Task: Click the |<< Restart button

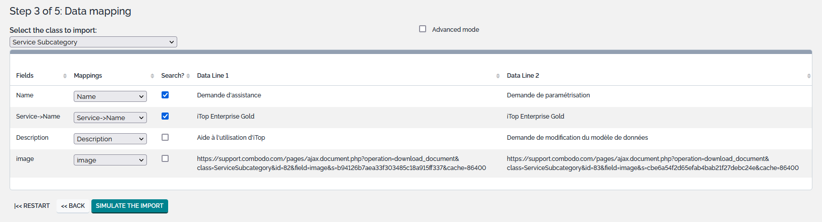Action: click(x=32, y=206)
